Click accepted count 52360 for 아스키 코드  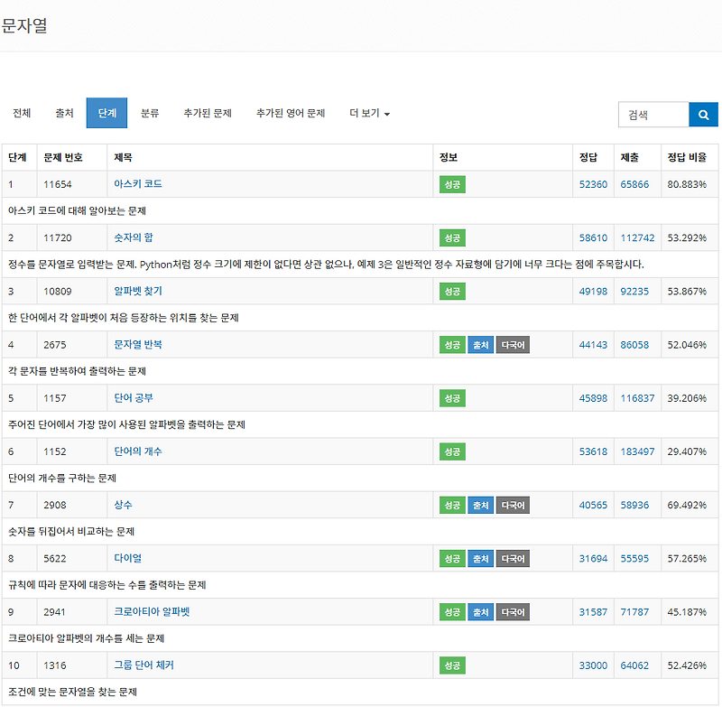click(593, 184)
